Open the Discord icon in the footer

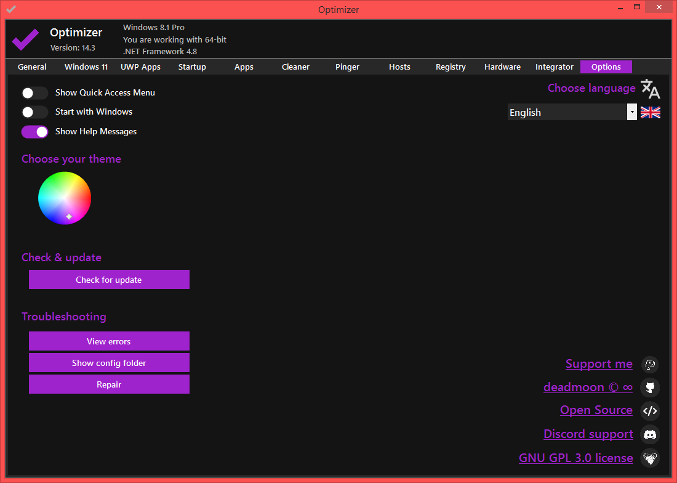coord(650,434)
